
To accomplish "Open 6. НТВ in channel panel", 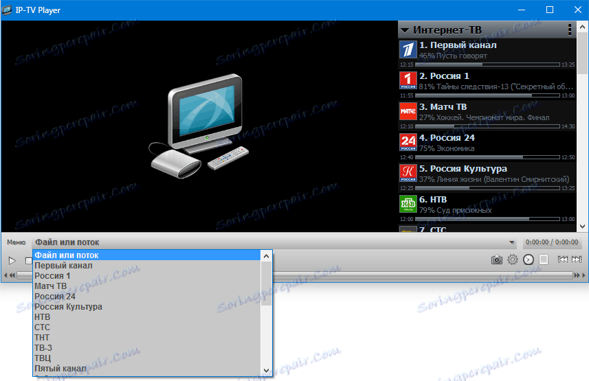I will [487, 207].
